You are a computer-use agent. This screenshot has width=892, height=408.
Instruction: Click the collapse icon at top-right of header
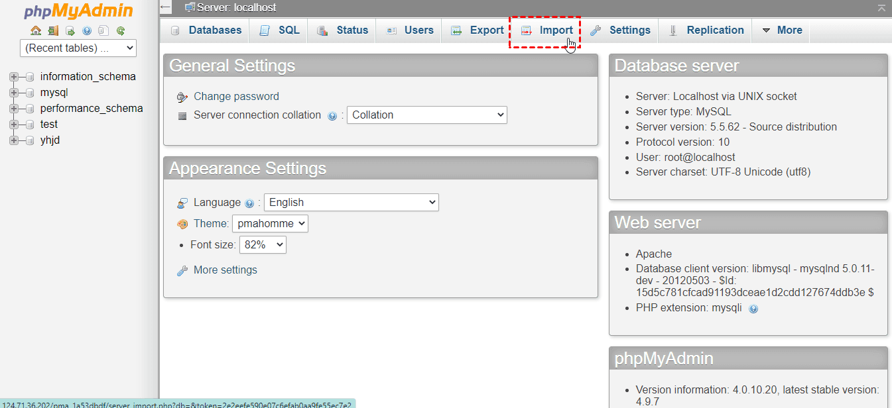(881, 8)
